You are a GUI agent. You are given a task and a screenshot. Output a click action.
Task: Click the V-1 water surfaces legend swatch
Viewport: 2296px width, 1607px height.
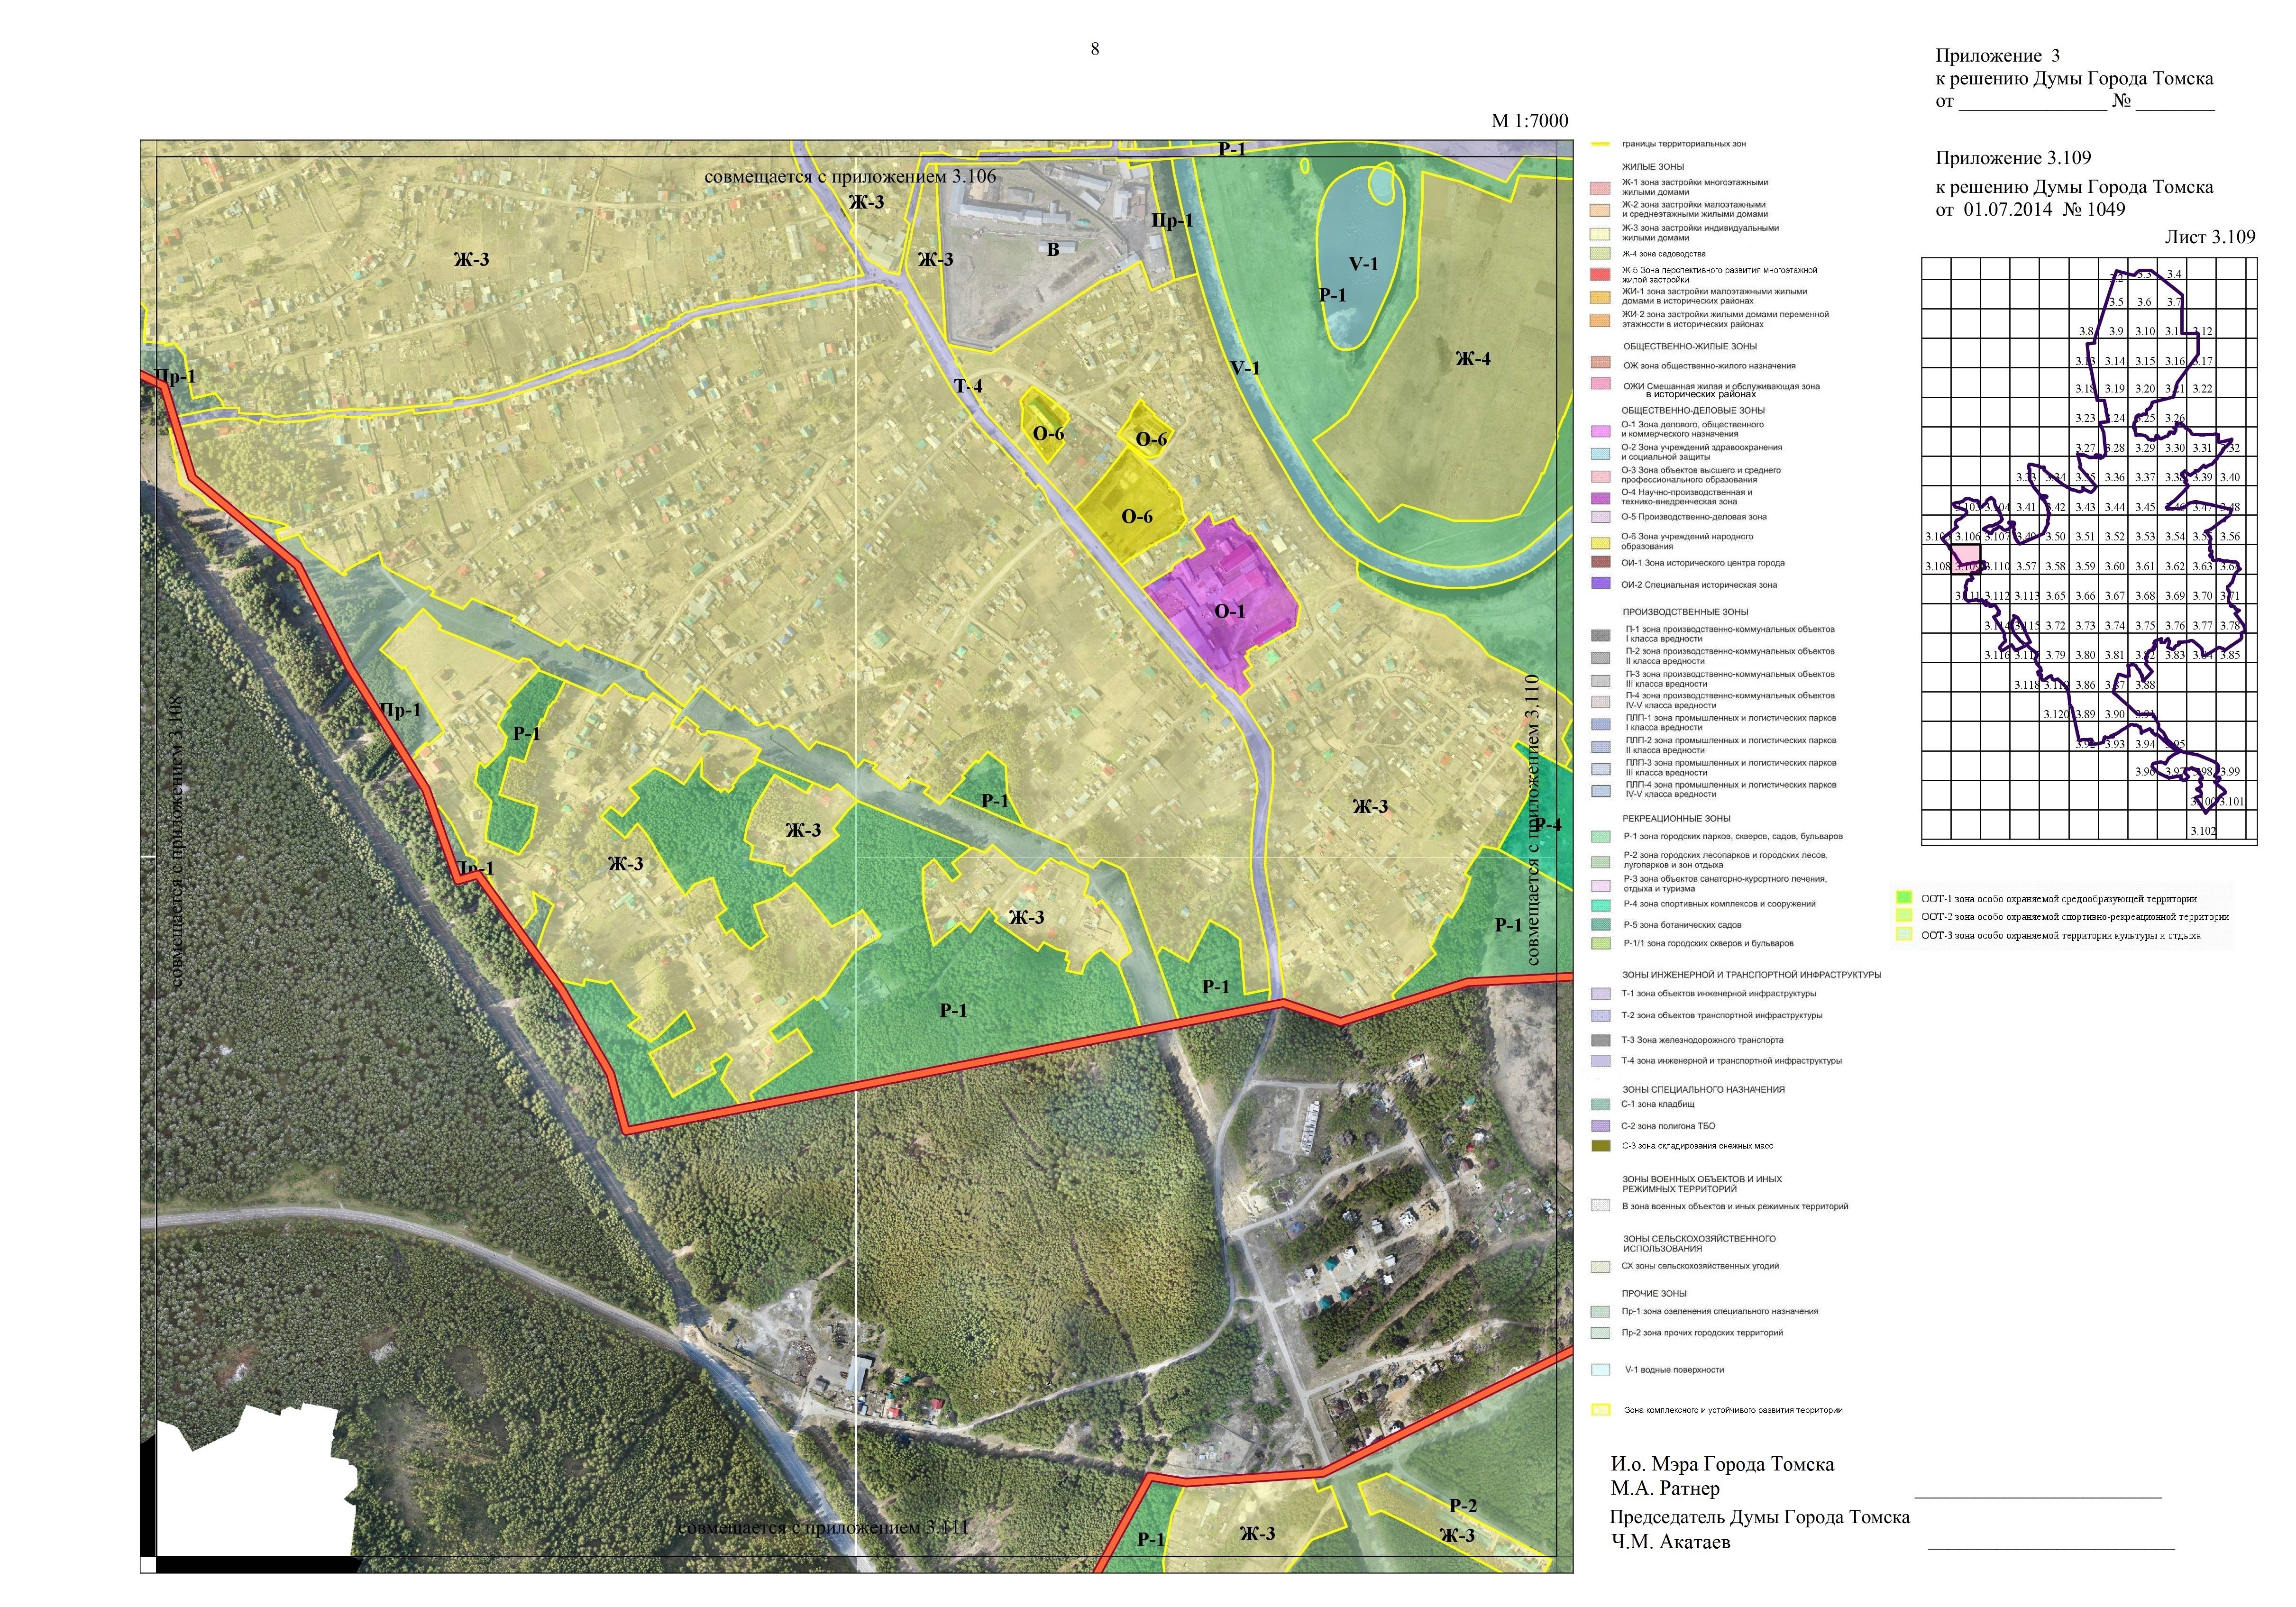[1600, 1370]
